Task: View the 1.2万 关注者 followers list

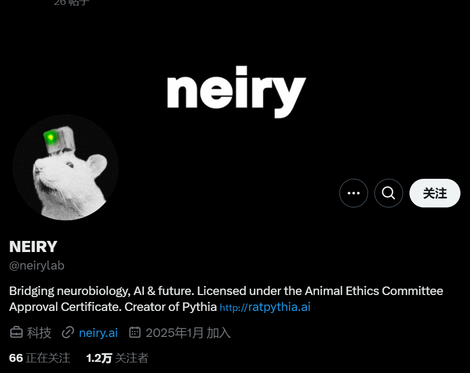Action: coord(117,358)
